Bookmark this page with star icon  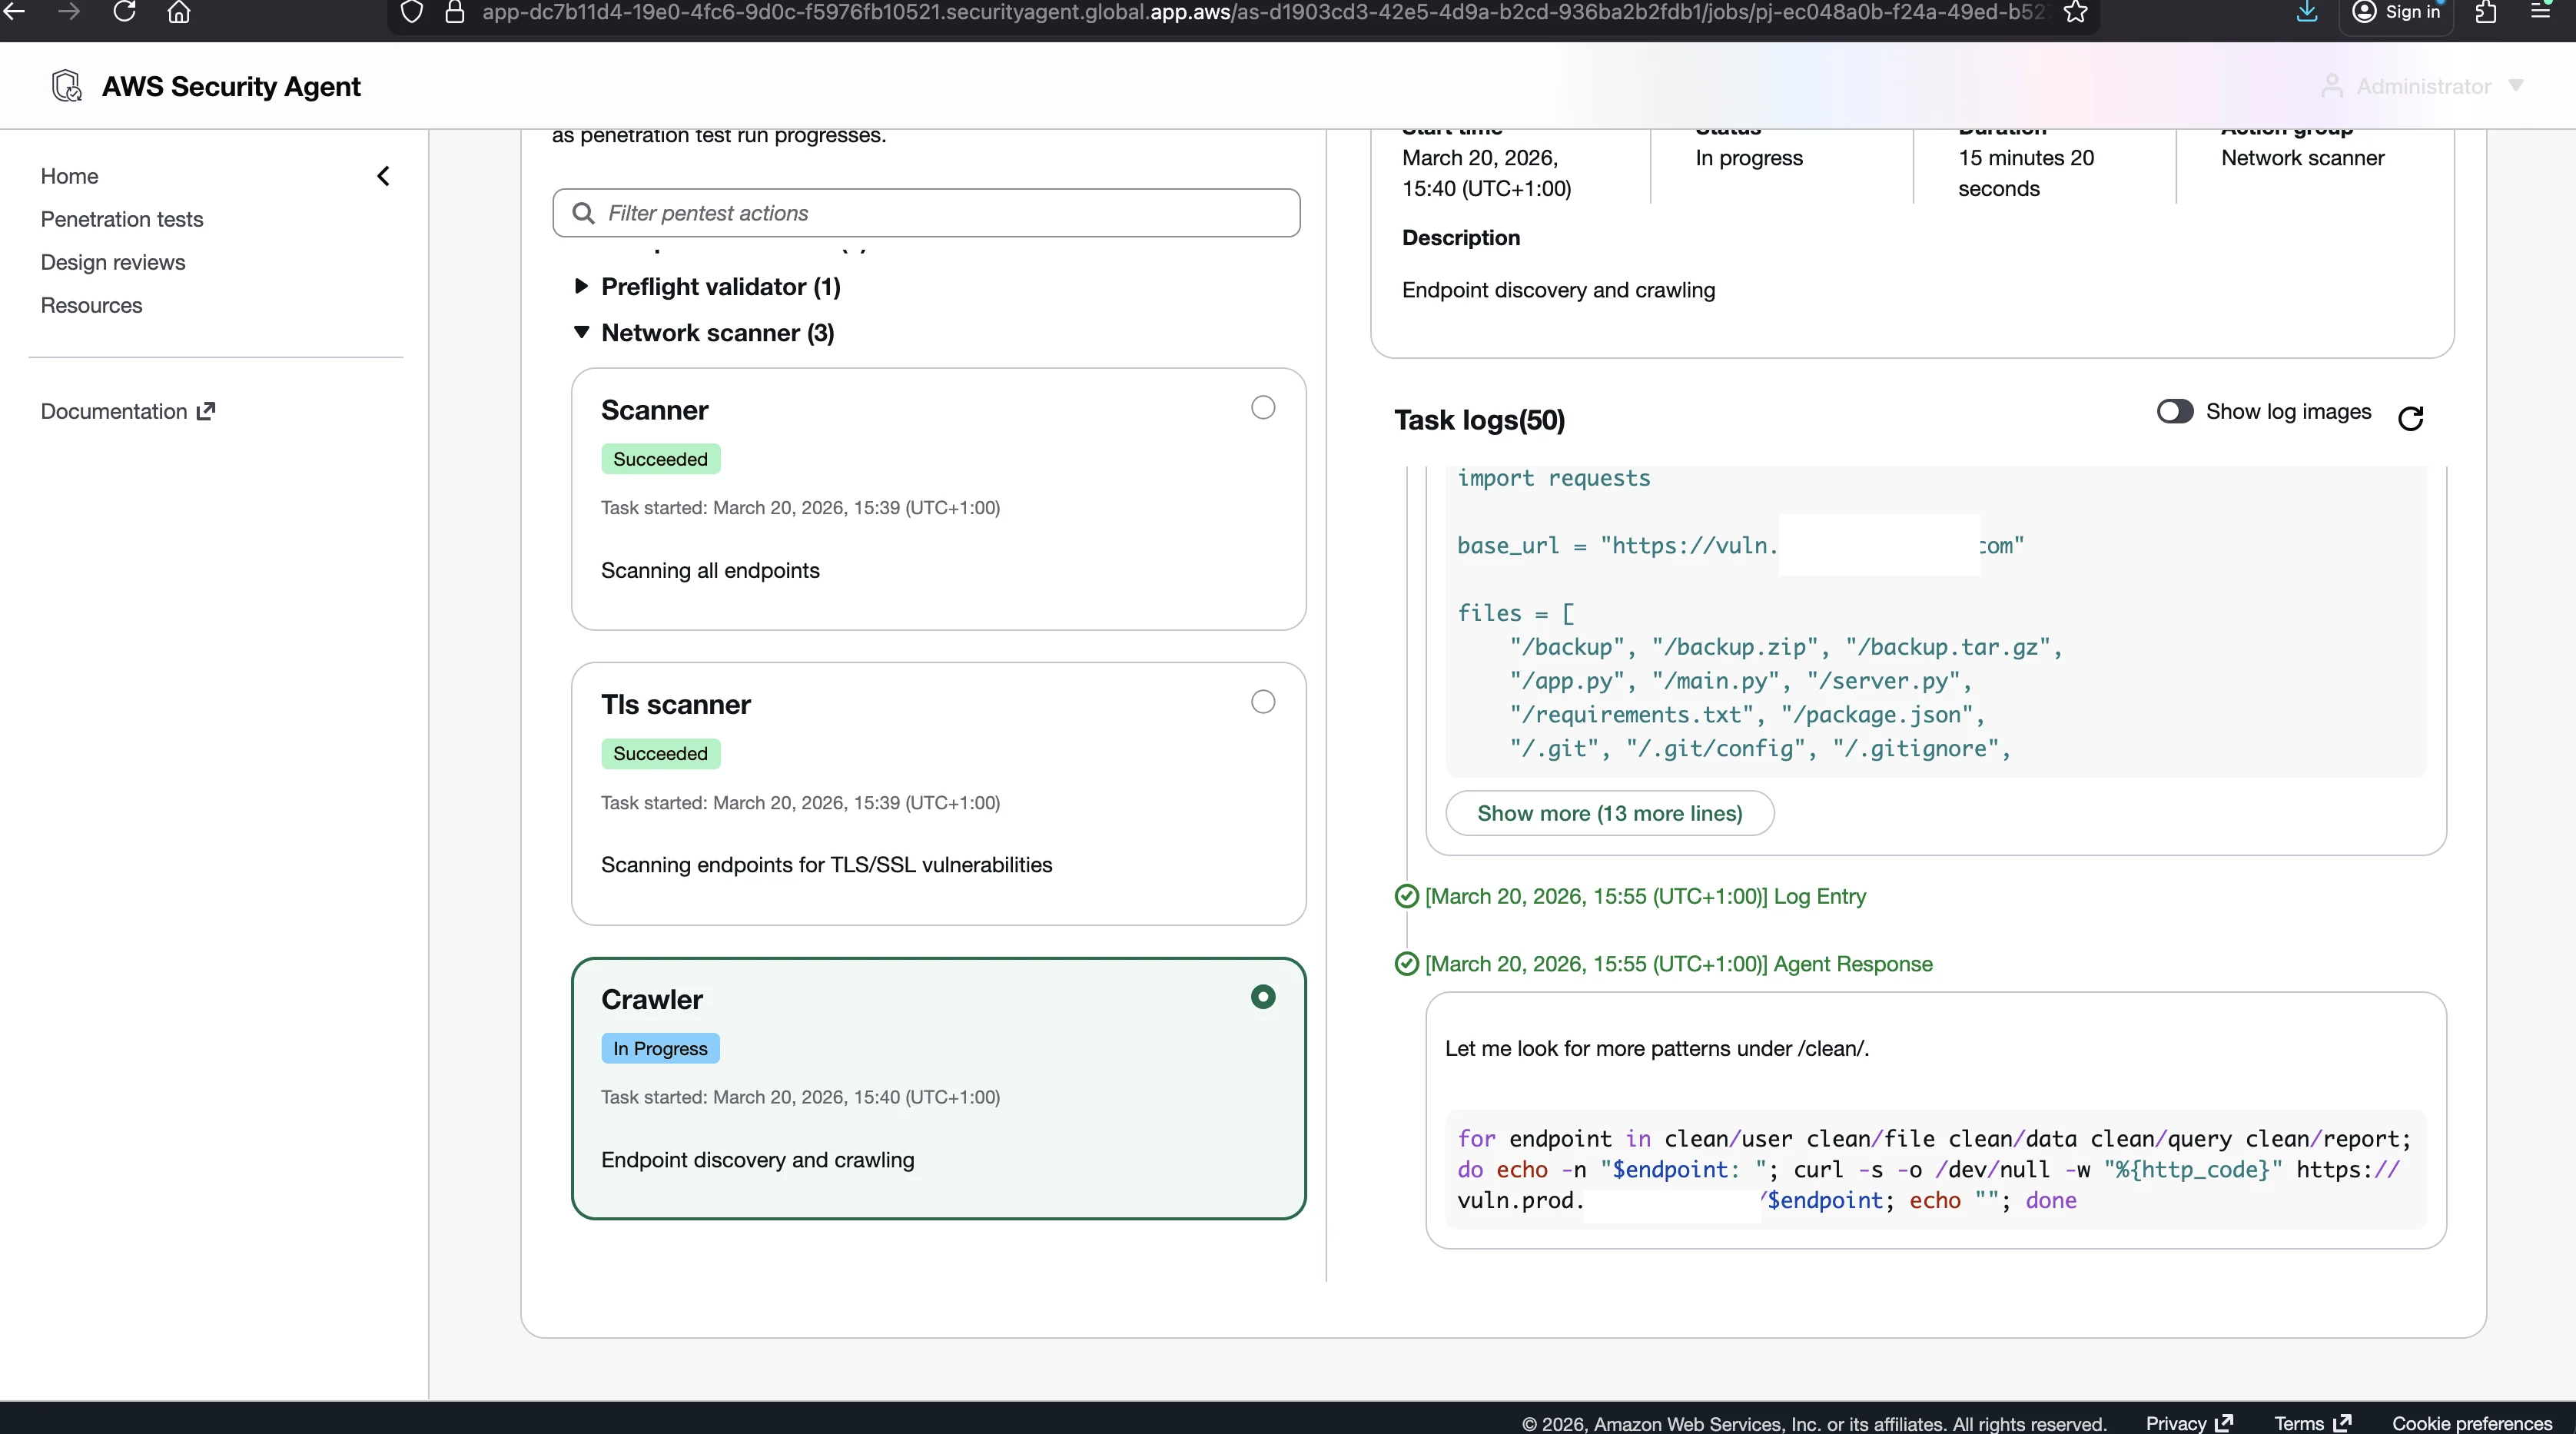[2076, 12]
